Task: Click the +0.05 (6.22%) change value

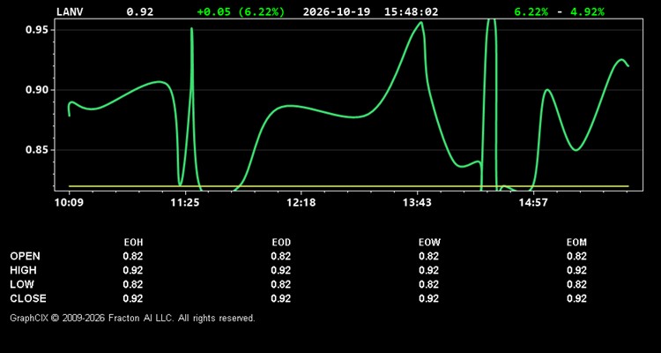Action: 241,11
